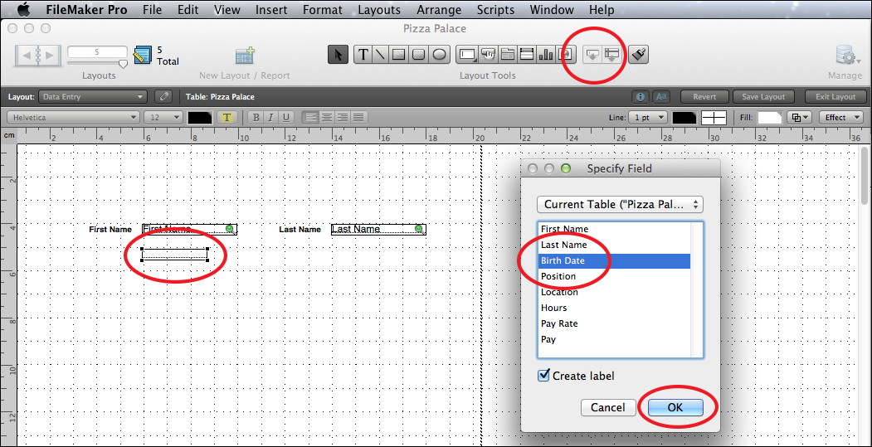The image size is (872, 447).
Task: Click the New Layout / Report icon
Action: pyautogui.click(x=245, y=56)
